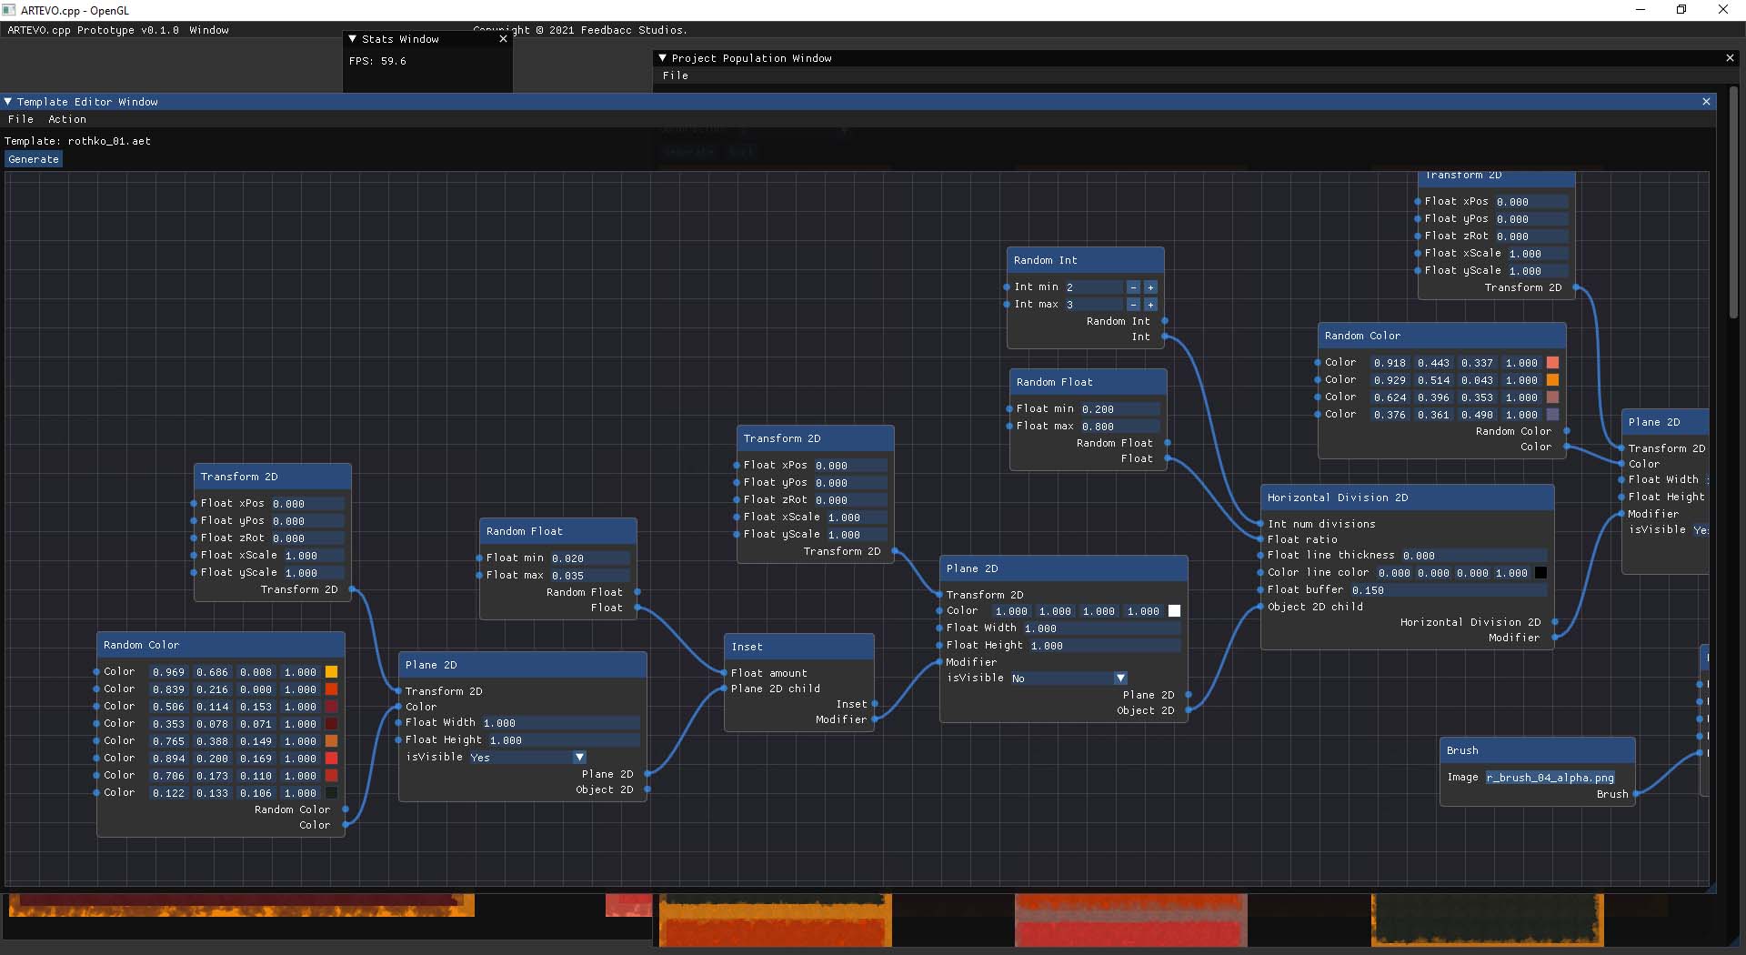Image resolution: width=1746 pixels, height=955 pixels.
Task: Open isVisible Yes dropdown in Plane 2D
Action: click(579, 757)
